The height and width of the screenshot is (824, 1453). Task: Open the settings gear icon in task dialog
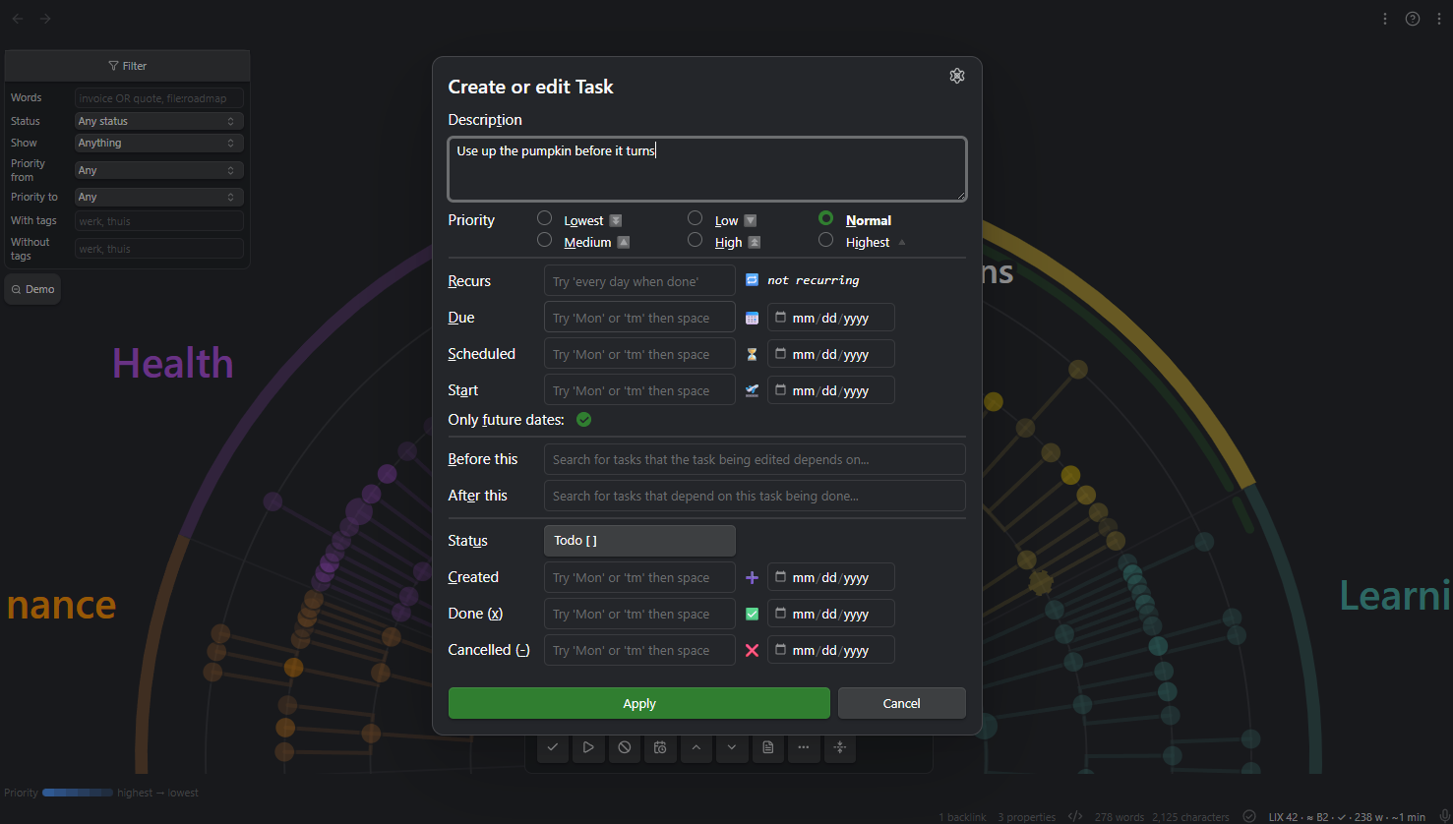point(956,76)
